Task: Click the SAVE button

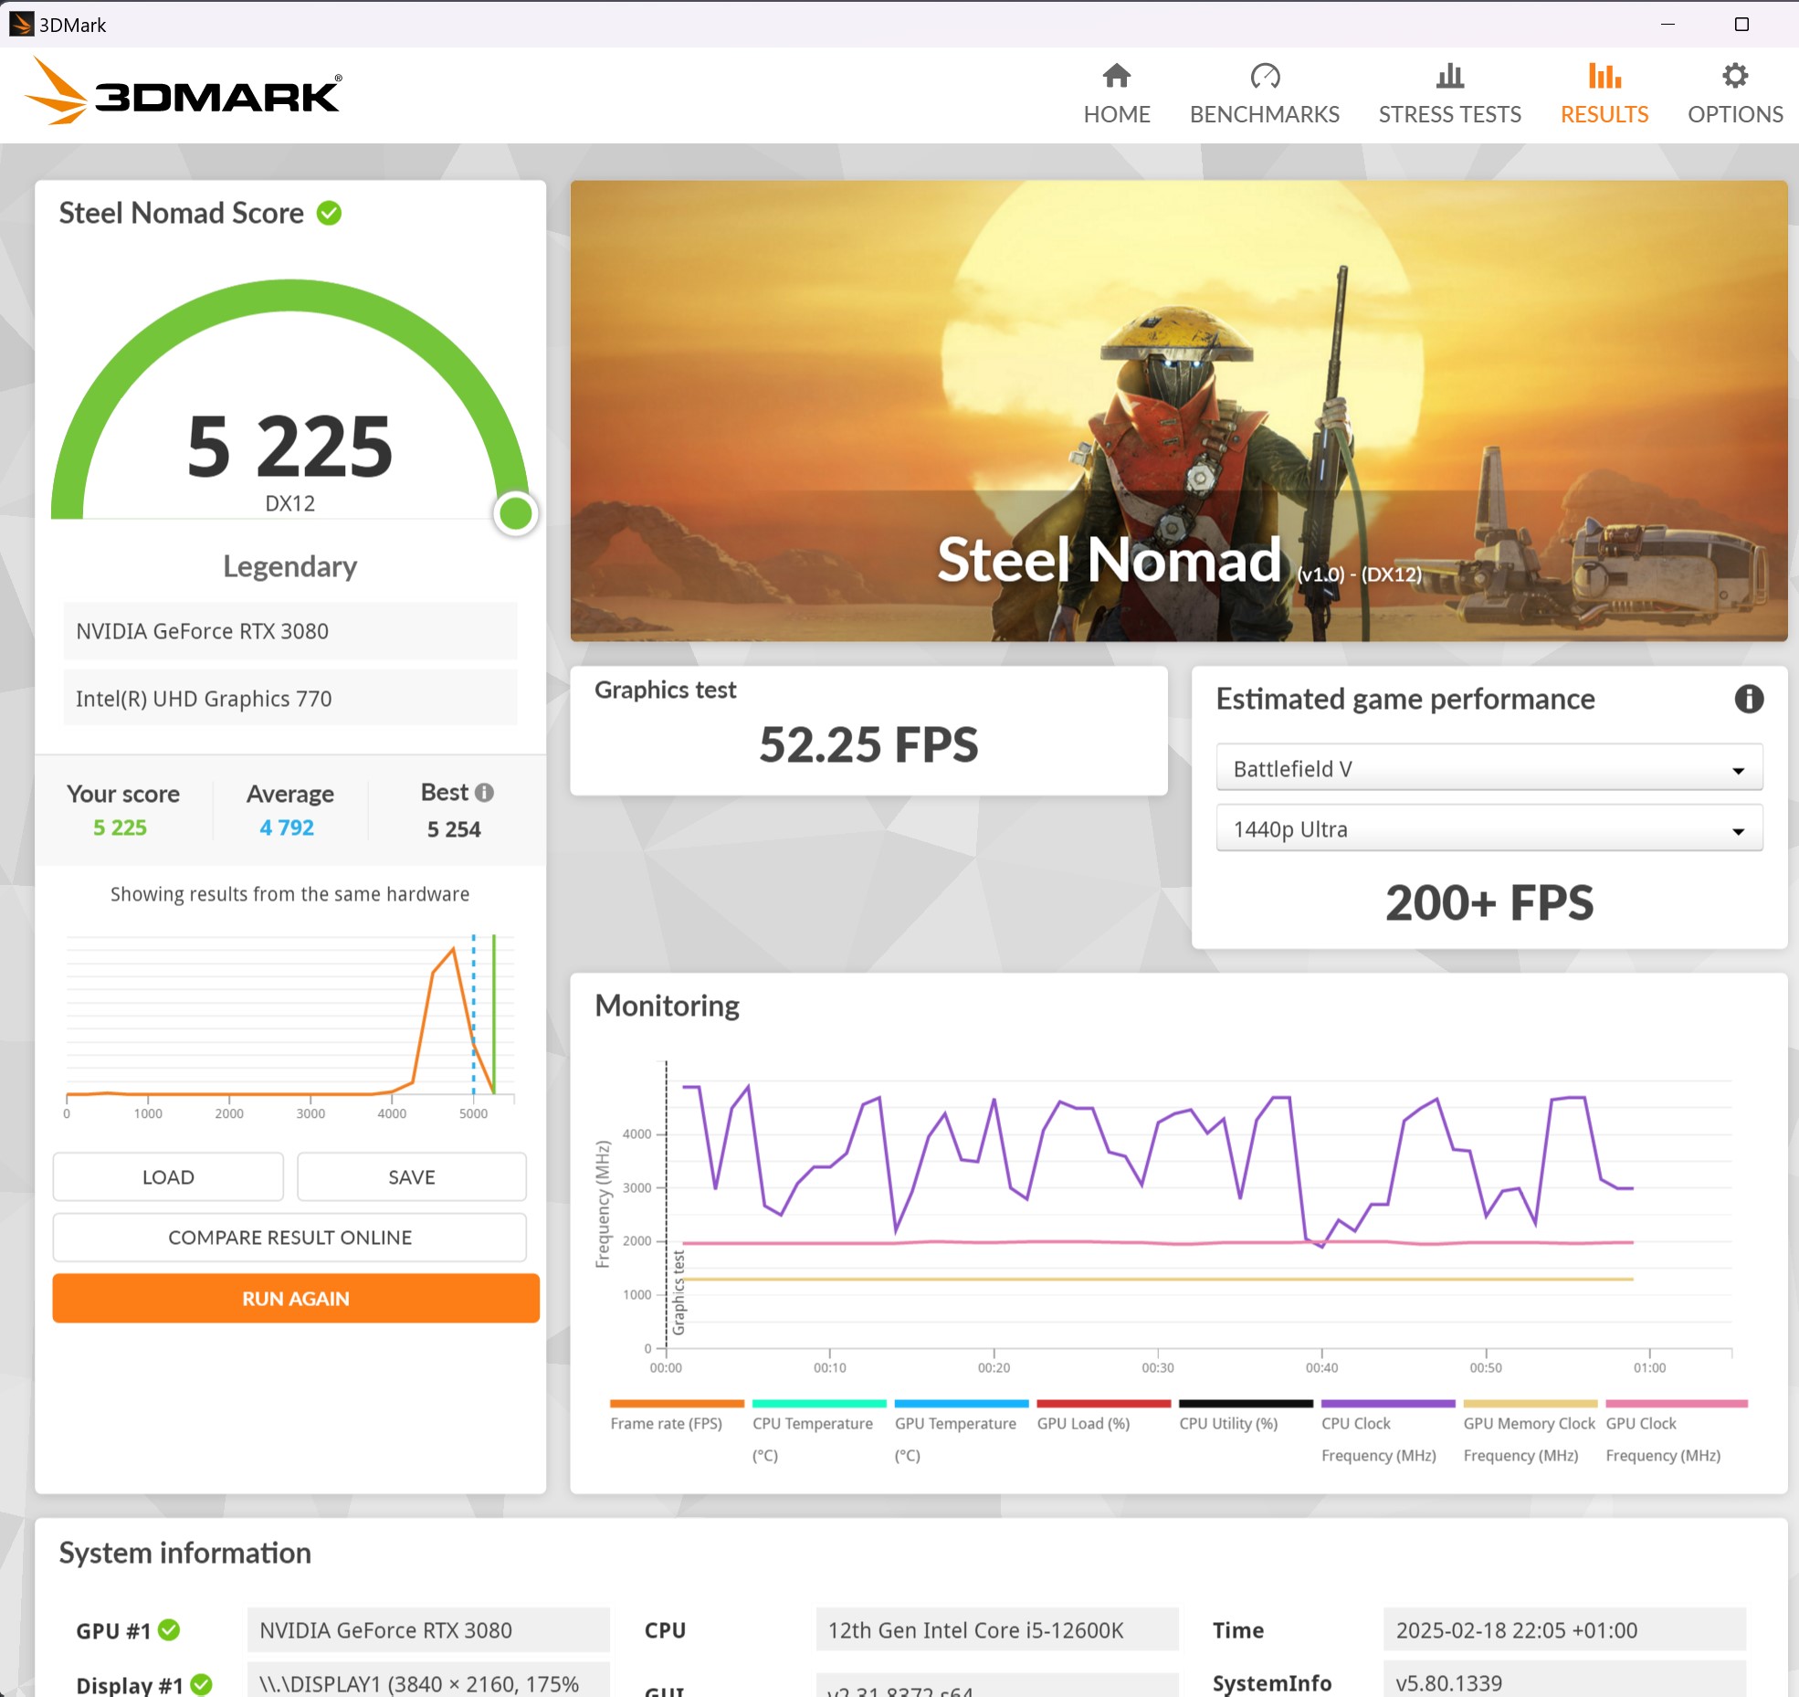Action: 412,1176
